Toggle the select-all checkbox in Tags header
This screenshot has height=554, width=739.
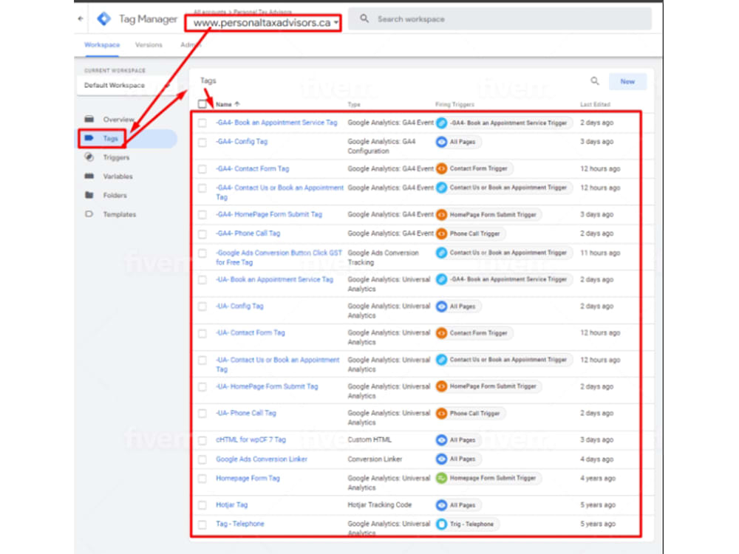(x=202, y=104)
